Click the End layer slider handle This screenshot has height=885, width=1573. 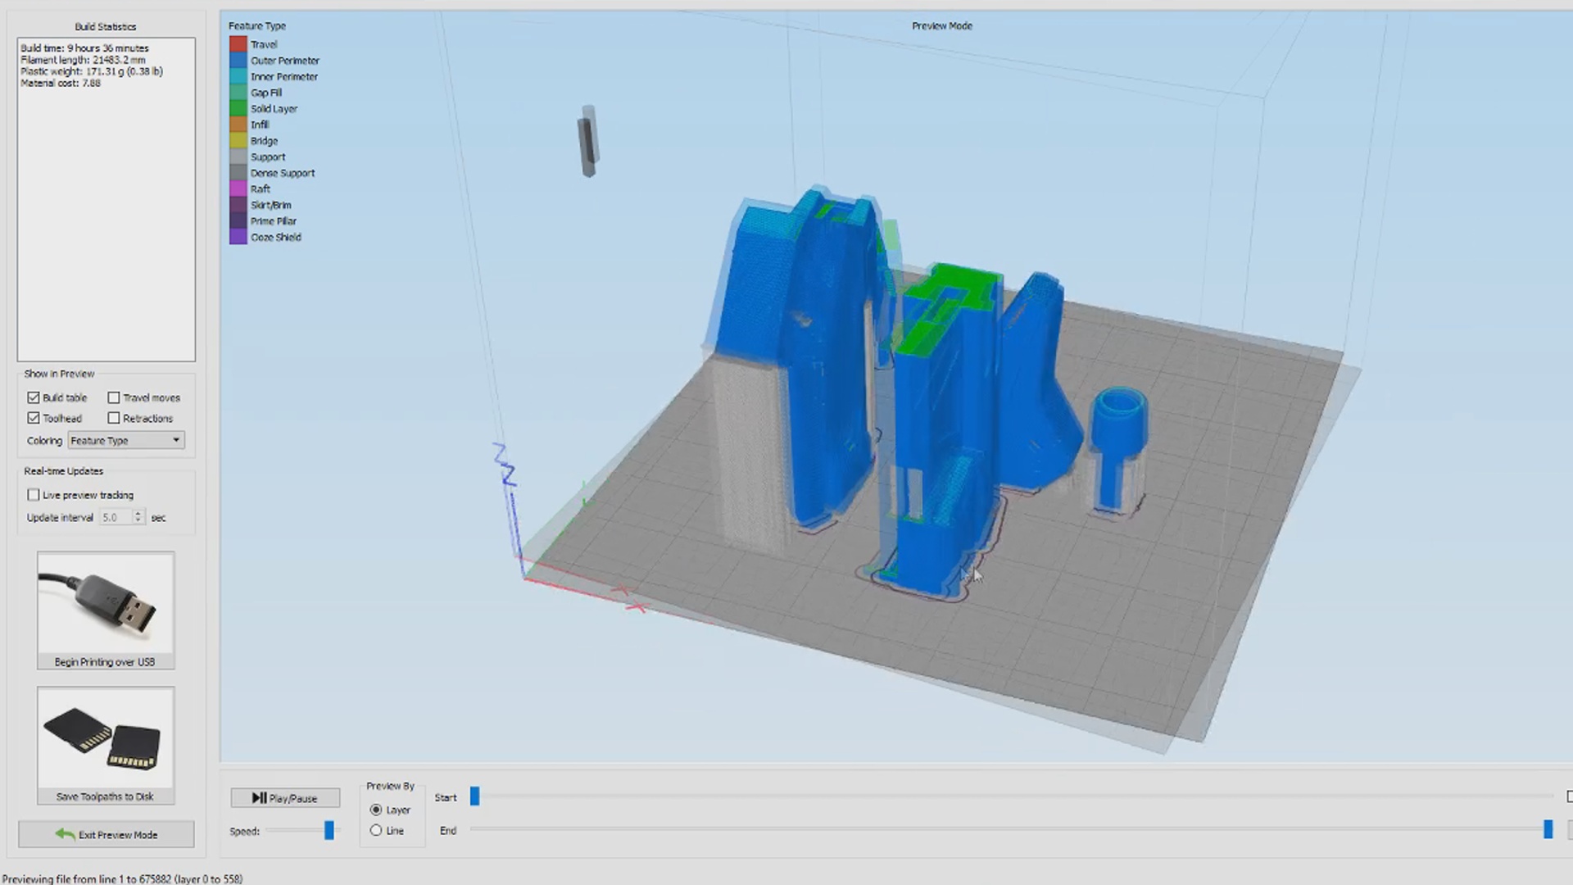point(1548,829)
